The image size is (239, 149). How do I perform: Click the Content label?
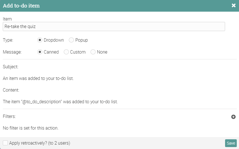[11, 90]
